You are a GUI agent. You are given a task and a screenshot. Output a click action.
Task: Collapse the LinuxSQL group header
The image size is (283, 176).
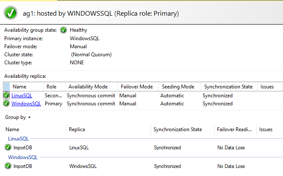tap(17, 138)
